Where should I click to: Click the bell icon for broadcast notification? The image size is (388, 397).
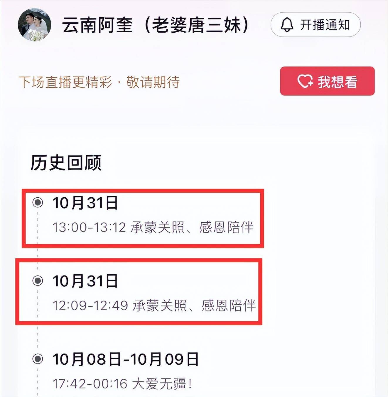tap(287, 25)
